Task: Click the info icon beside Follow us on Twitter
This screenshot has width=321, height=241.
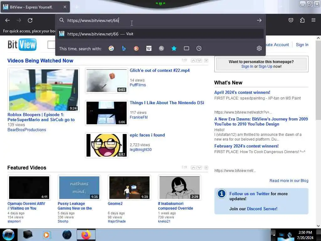Action: pos(222,194)
